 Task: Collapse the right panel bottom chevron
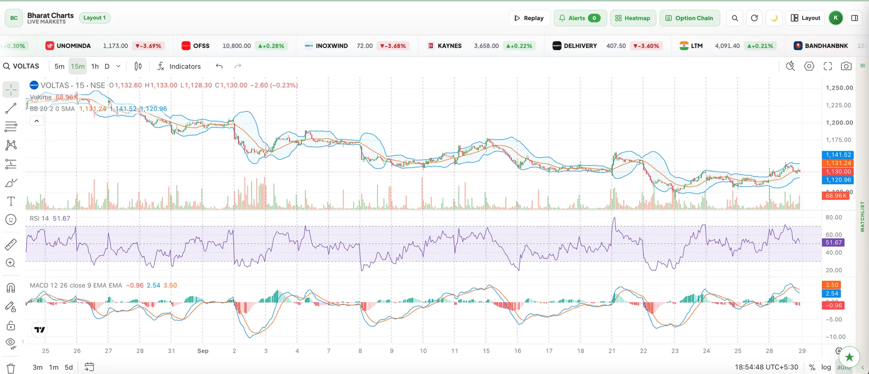point(863,367)
